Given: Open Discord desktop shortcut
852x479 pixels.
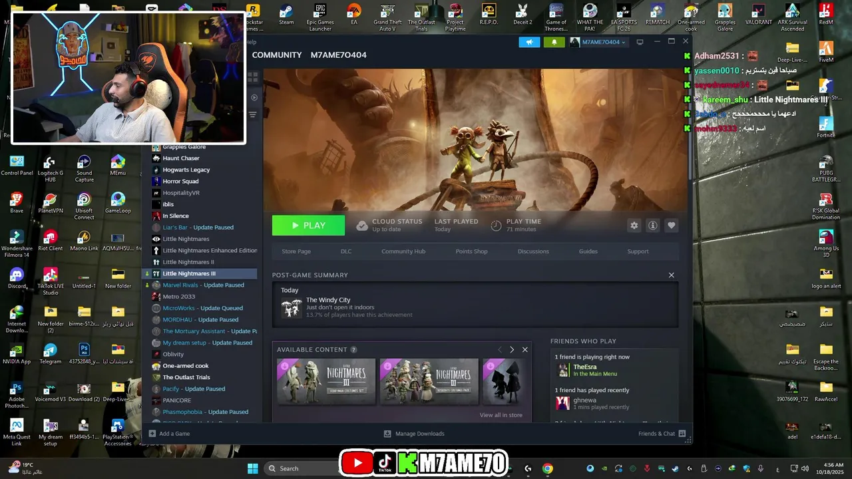Looking at the screenshot, I should click(x=17, y=278).
